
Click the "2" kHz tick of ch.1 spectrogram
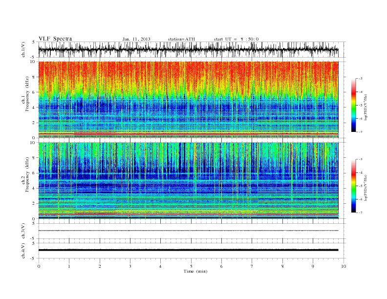click(x=34, y=123)
